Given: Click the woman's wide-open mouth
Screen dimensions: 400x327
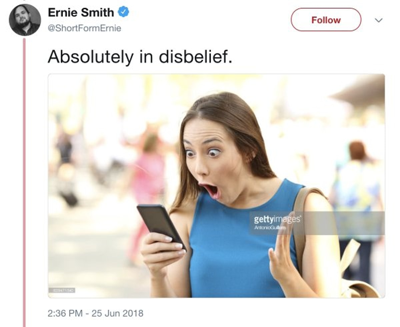Looking at the screenshot, I should coord(211,191).
